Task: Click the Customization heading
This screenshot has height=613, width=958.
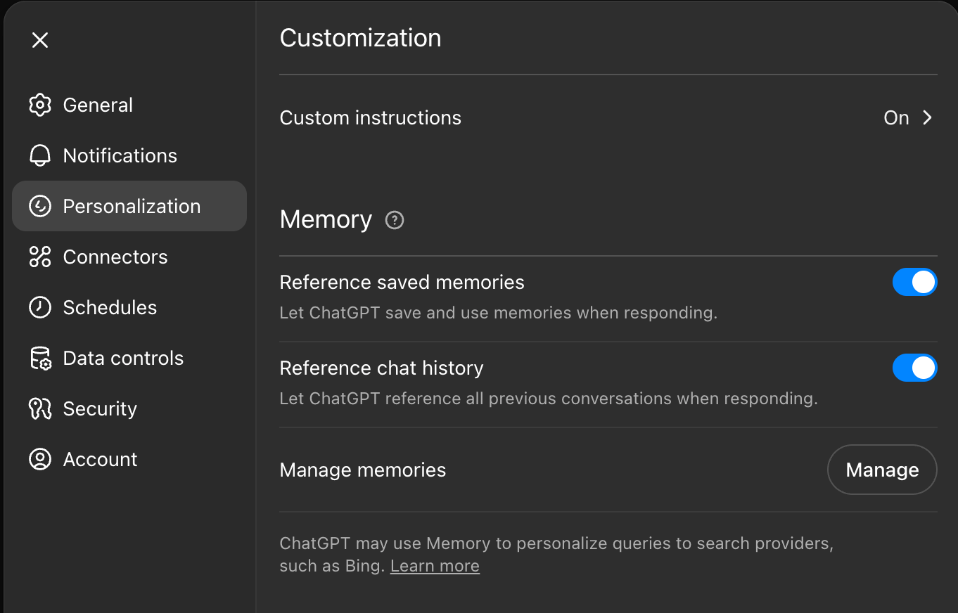Action: tap(360, 38)
